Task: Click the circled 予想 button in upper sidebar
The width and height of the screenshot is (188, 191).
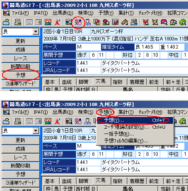Action: coord(21,75)
